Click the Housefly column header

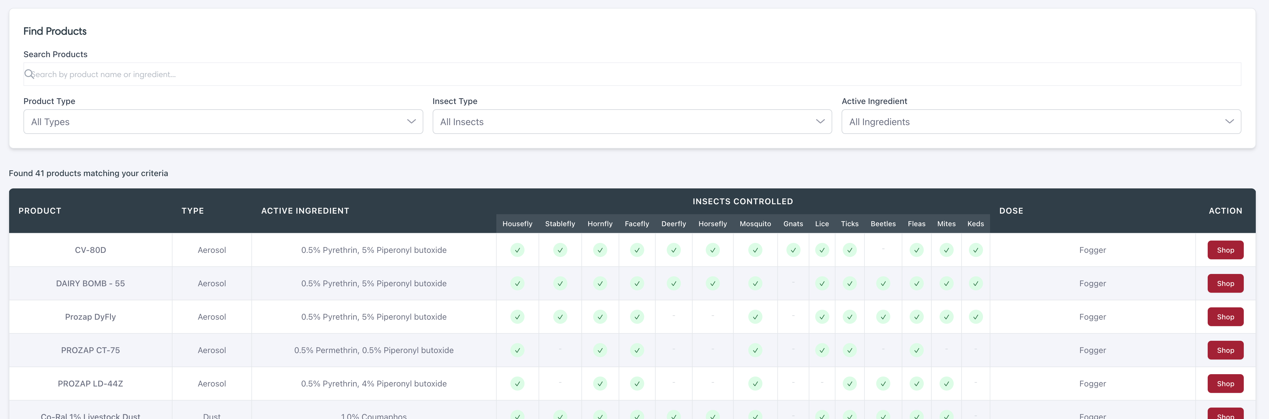point(517,224)
